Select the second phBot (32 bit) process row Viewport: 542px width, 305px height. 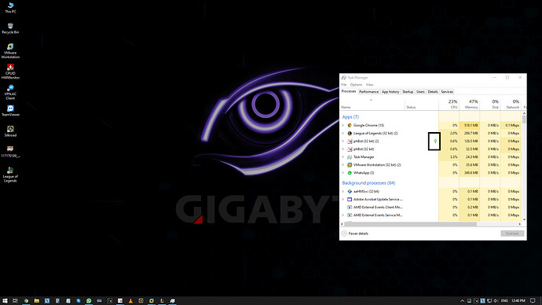431,149
